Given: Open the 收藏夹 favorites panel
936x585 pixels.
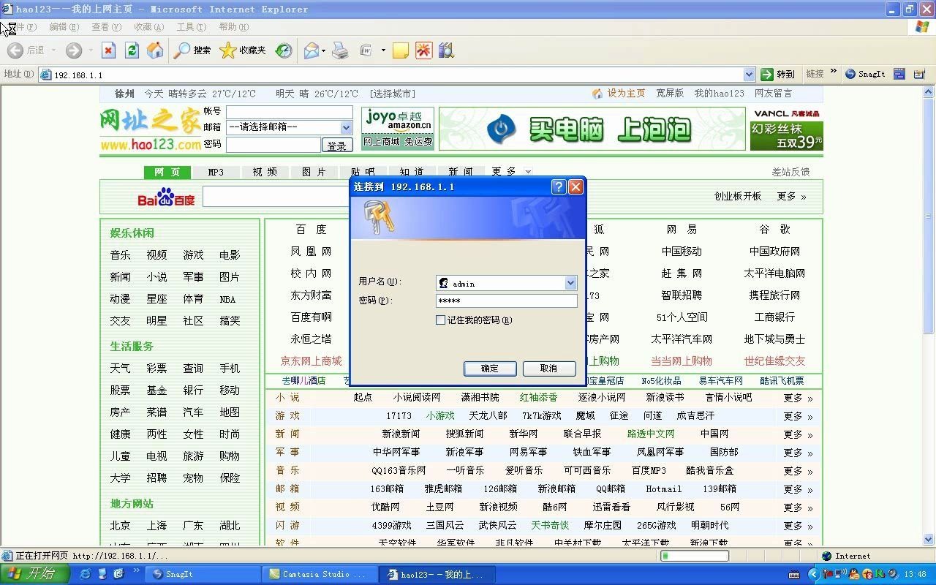Looking at the screenshot, I should click(x=244, y=50).
